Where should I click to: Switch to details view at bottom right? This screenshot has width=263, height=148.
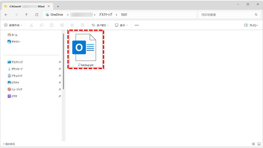[253, 144]
